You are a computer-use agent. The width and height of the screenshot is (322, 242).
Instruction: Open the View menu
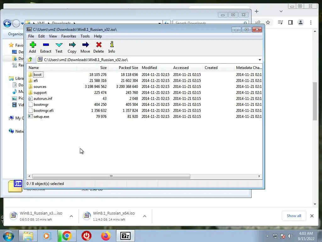[53, 36]
